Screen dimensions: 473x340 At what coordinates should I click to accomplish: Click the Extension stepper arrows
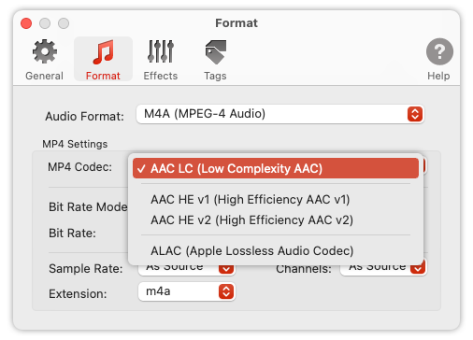click(226, 291)
